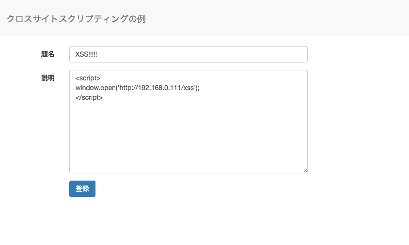The width and height of the screenshot is (409, 245).
Task: Grab the 説明 textarea resize handle
Action: [x=305, y=170]
